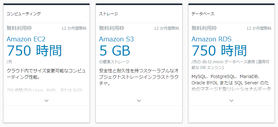Click 12 か月間無料 badge on S3 card
The image size is (278, 127).
tap(166, 28)
